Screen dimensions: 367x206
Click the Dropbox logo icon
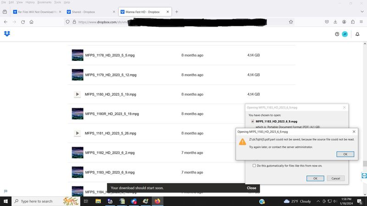point(7,34)
